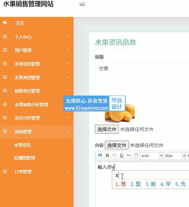Toggle underline formatting in editor

[122, 156]
